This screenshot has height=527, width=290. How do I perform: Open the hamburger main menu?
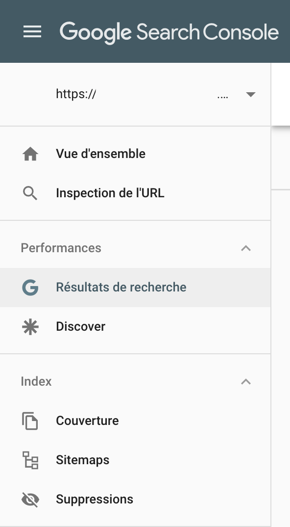click(32, 31)
